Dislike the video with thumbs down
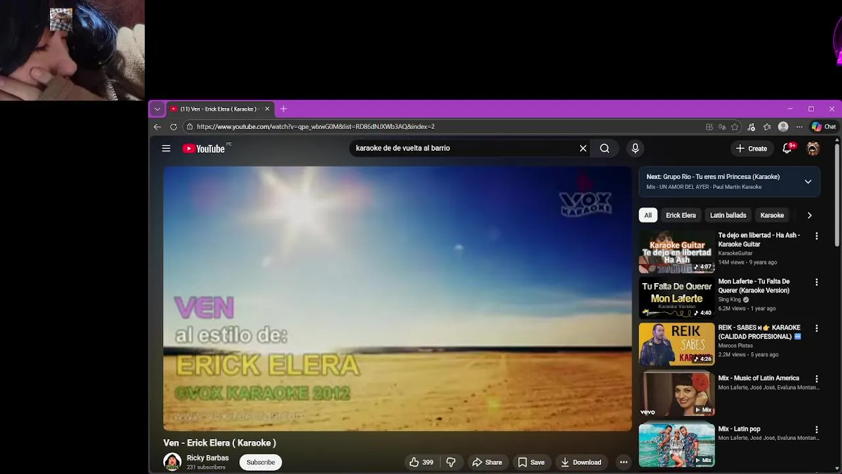This screenshot has height=474, width=842. click(451, 462)
